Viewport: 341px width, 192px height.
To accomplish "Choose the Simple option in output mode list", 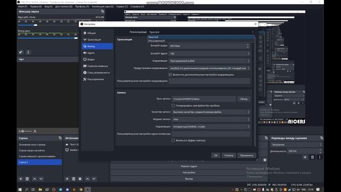I will point(201,37).
